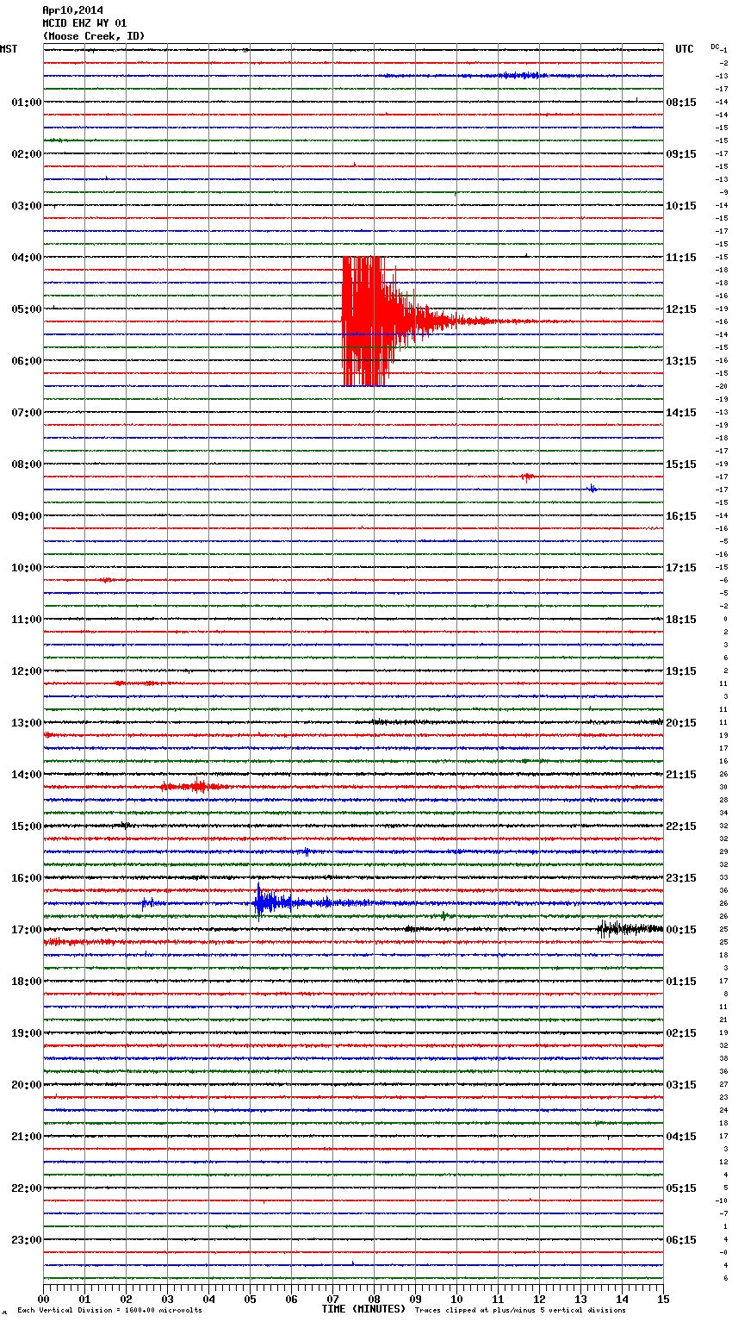Select the 01:00 MST row label

click(x=26, y=103)
